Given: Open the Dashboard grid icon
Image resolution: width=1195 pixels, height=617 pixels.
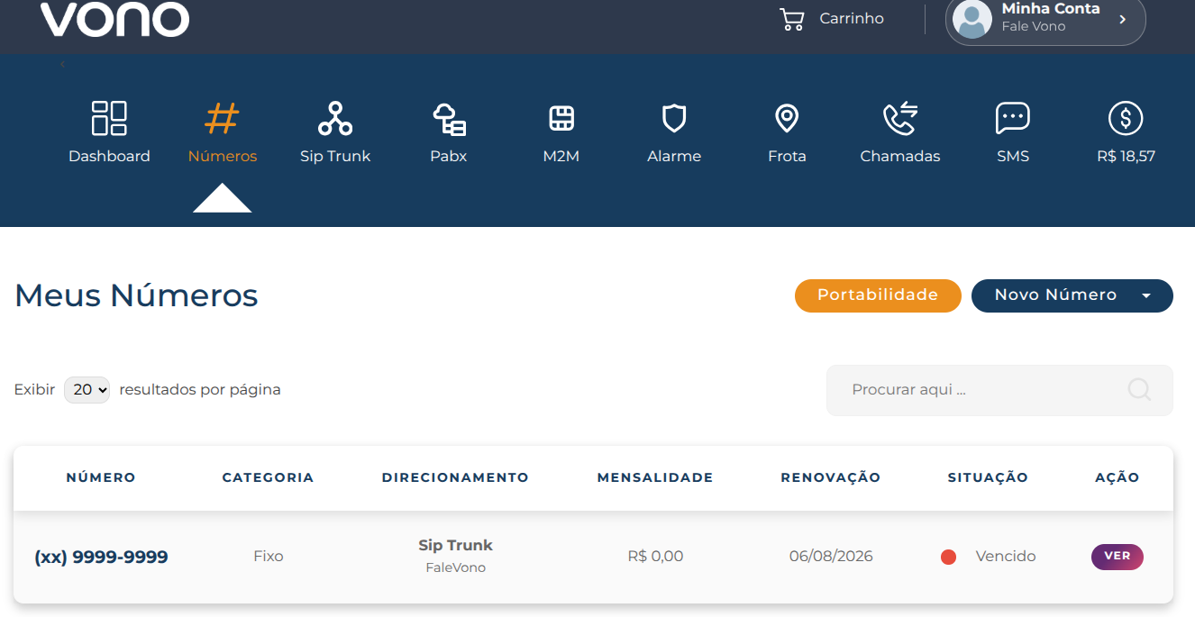Looking at the screenshot, I should point(109,118).
